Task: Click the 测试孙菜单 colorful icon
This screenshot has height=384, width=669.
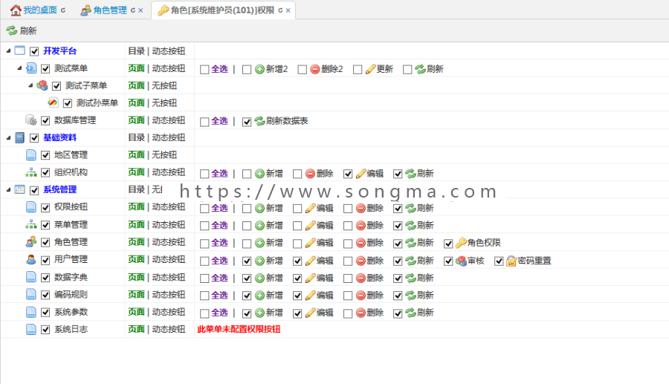Action: [x=53, y=102]
